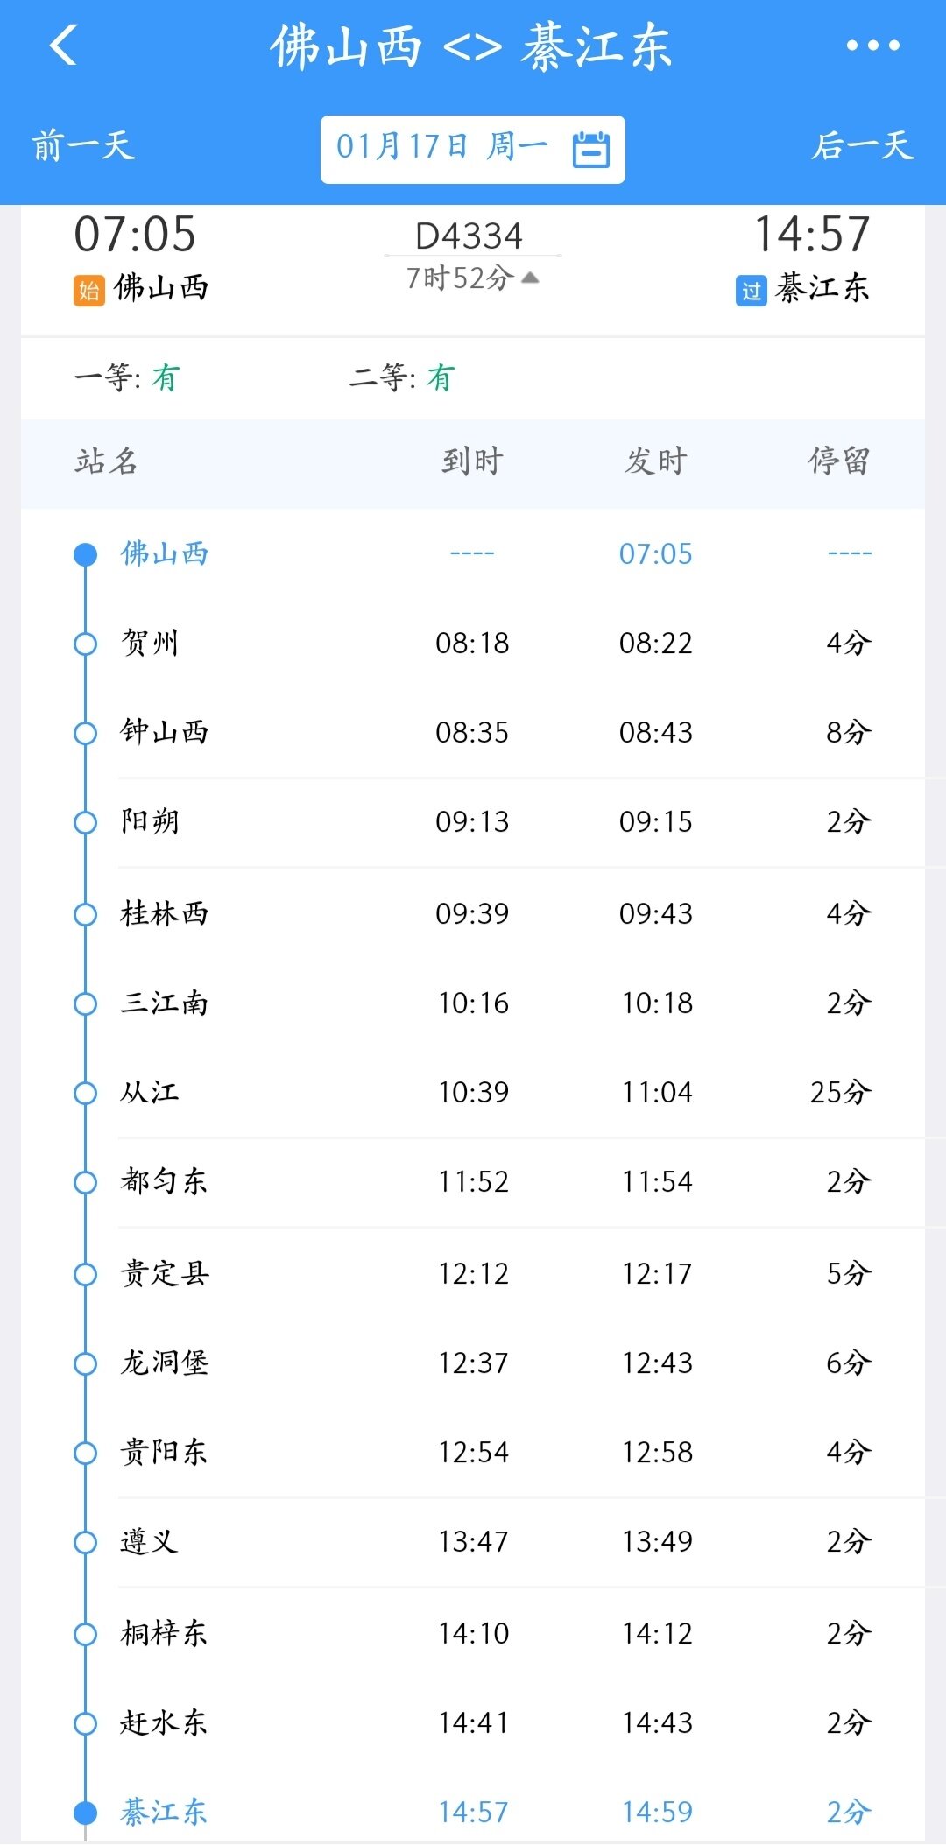Tap the back arrow icon
Image resolution: width=946 pixels, height=1845 pixels.
point(64,46)
